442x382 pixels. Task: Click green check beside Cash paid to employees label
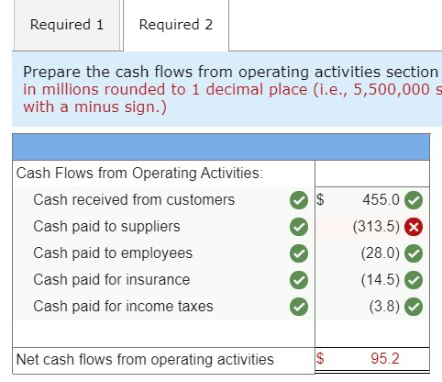click(x=299, y=253)
